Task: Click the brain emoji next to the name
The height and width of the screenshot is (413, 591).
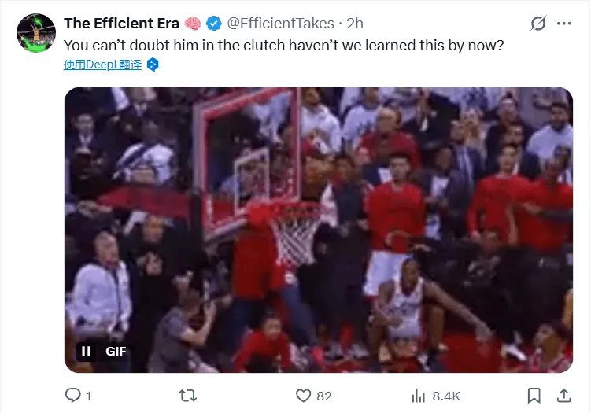Action: [193, 24]
